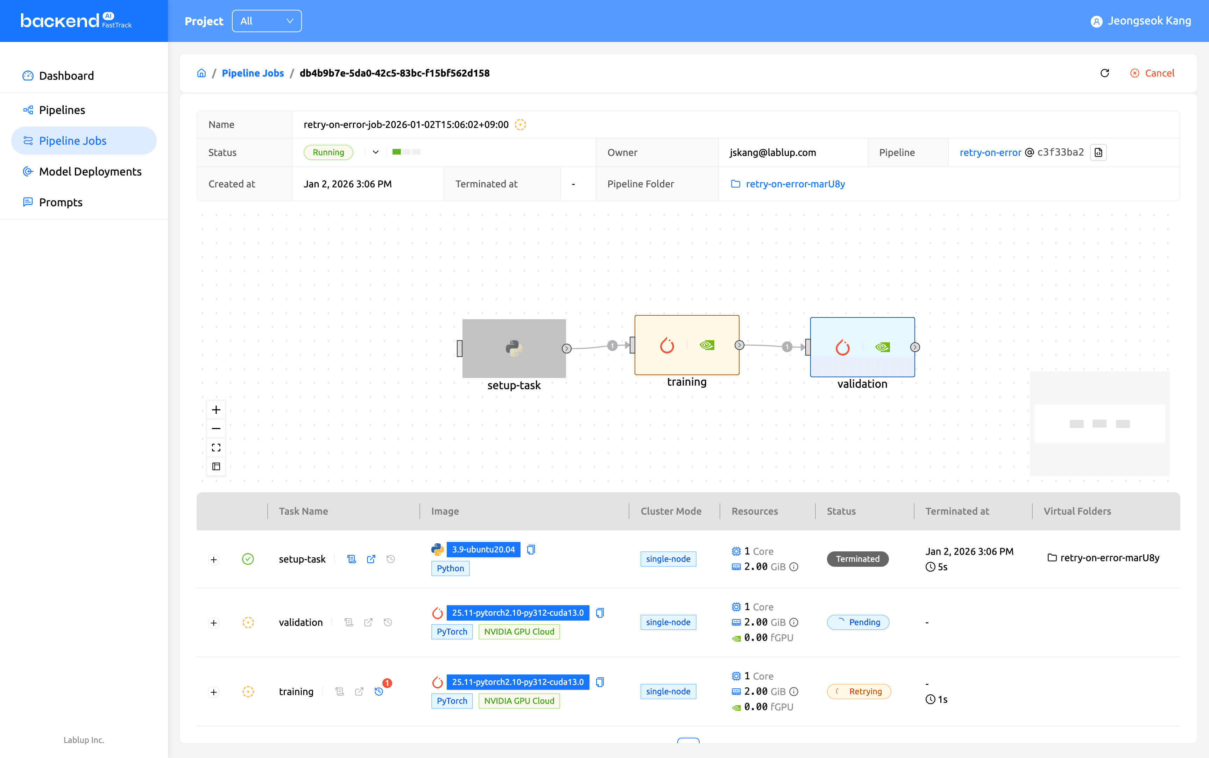The image size is (1209, 758).
Task: Open setup-task logs icon
Action: tap(352, 559)
